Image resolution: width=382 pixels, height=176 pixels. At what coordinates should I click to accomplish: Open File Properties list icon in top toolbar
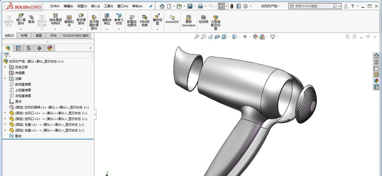pyautogui.click(x=239, y=6)
